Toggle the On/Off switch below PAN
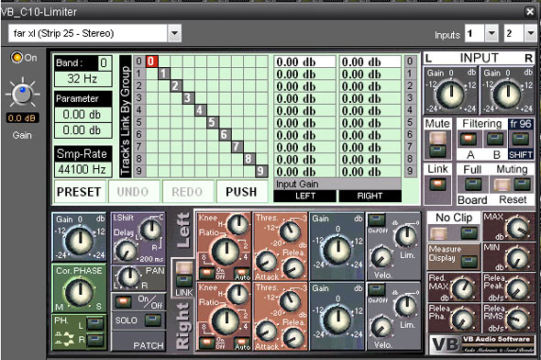 click(x=123, y=301)
